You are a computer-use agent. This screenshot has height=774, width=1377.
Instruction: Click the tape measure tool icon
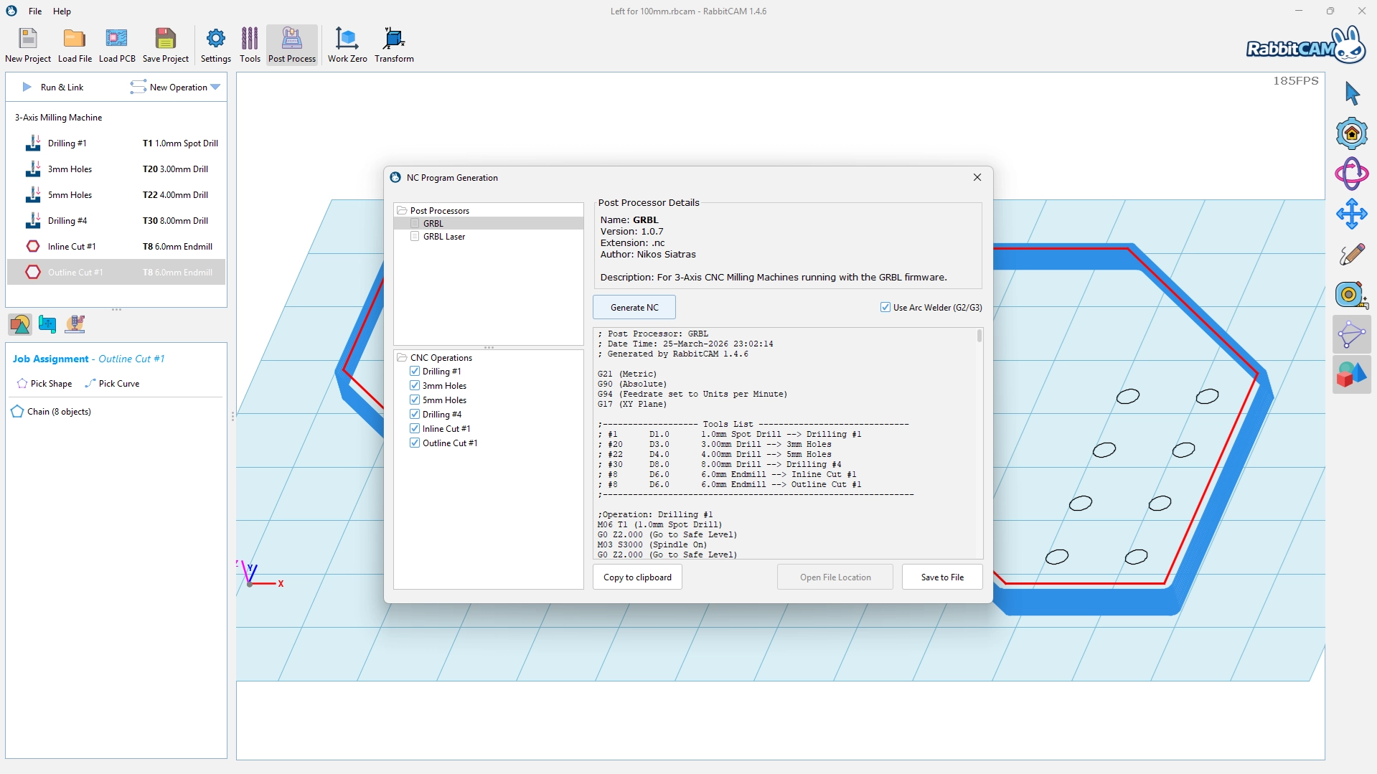1351,294
